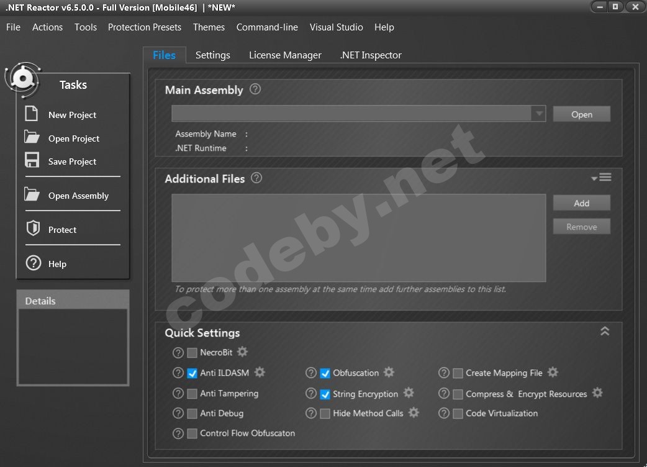This screenshot has width=647, height=467.
Task: Enable the Code Virtualization checkbox
Action: coord(458,414)
